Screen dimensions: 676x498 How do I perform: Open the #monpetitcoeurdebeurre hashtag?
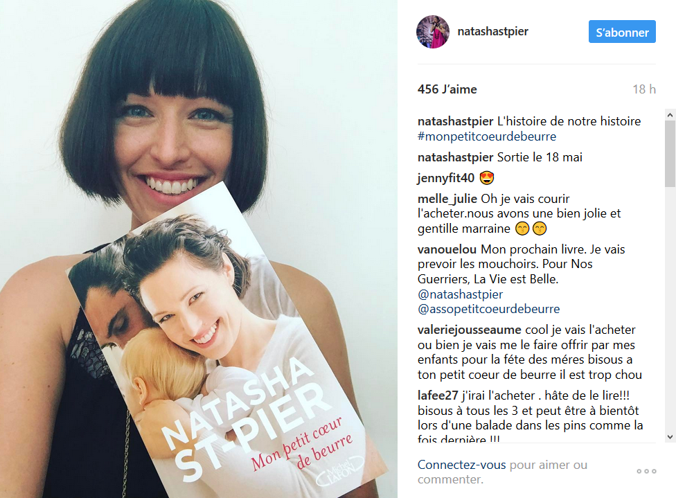pyautogui.click(x=487, y=136)
